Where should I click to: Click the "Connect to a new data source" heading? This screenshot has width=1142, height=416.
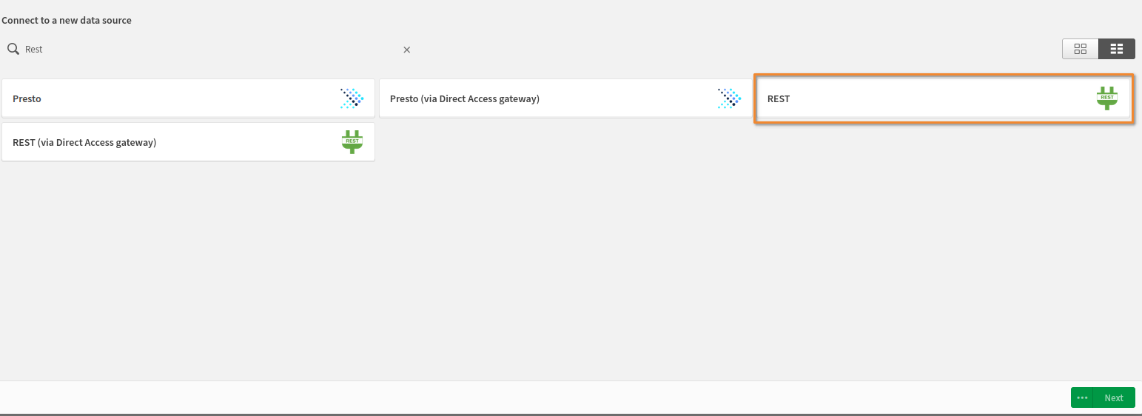pos(67,20)
